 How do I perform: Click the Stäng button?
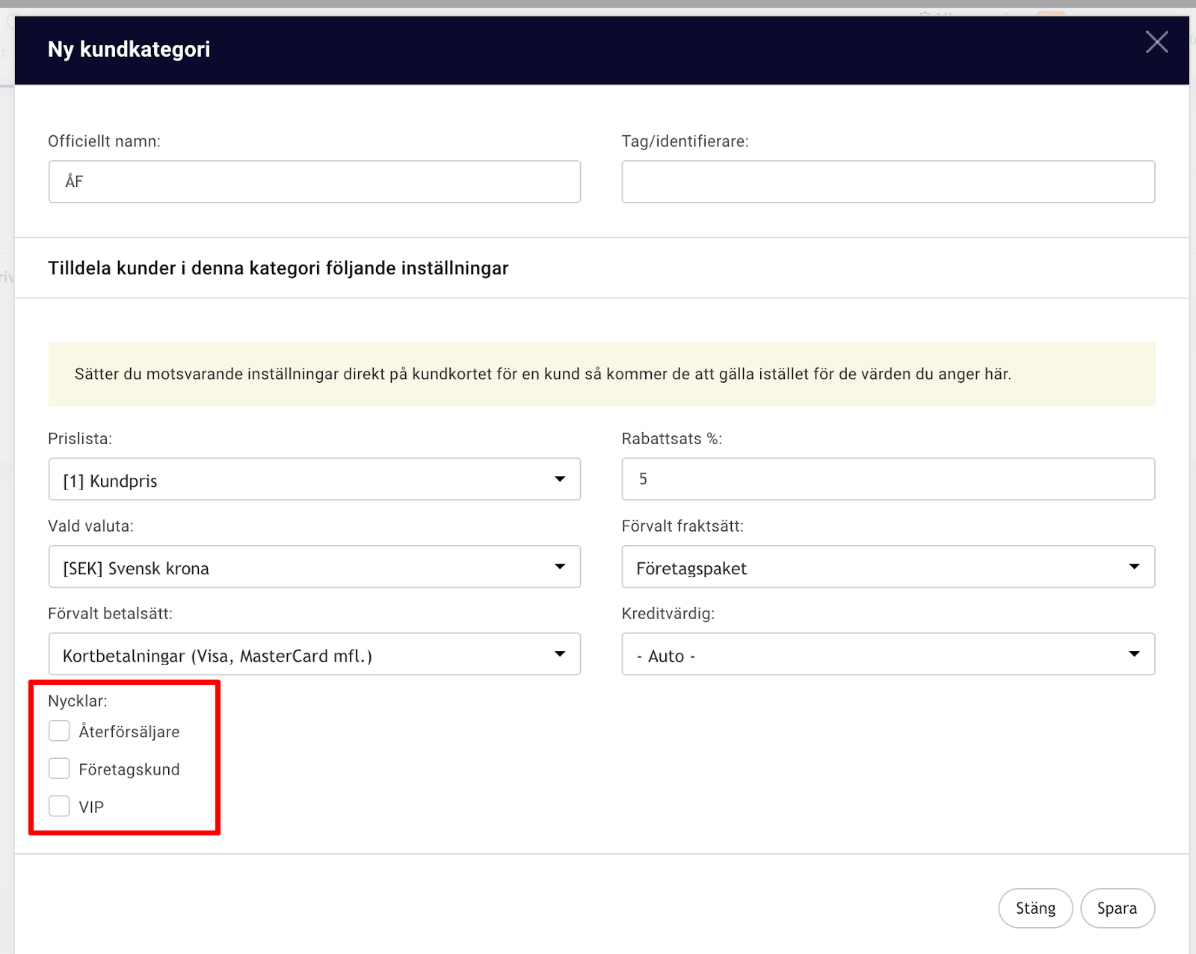(1035, 908)
